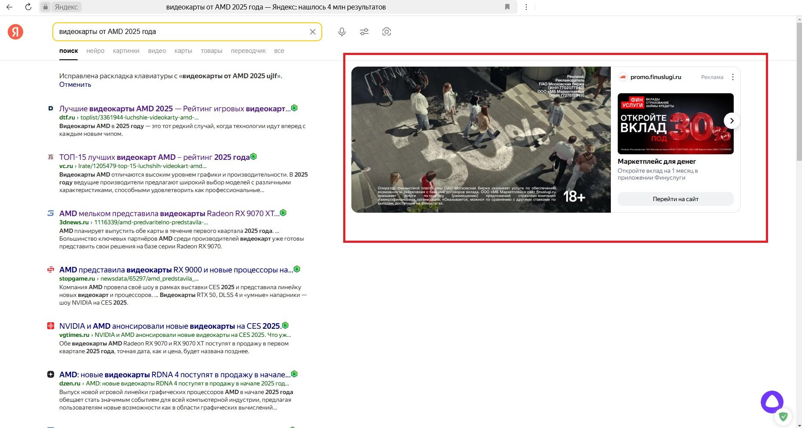Viewport: 802px width, 428px height.
Task: Click the Реклама label in ad card
Action: click(x=712, y=77)
